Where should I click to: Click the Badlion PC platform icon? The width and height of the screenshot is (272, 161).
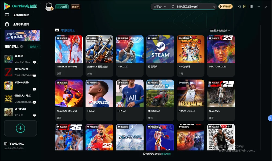coord(34,63)
